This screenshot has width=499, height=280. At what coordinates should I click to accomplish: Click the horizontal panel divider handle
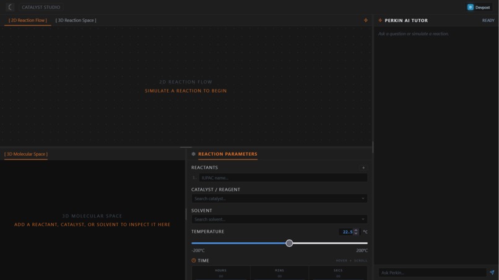186,147
